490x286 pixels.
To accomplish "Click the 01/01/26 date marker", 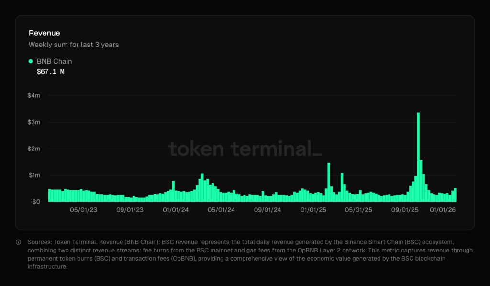I will 444,210.
